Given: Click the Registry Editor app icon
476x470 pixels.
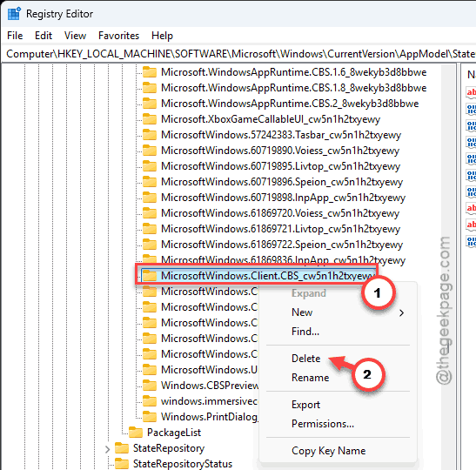Looking at the screenshot, I should point(14,14).
